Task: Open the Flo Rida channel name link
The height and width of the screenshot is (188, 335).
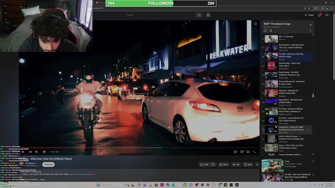Action: (29, 163)
